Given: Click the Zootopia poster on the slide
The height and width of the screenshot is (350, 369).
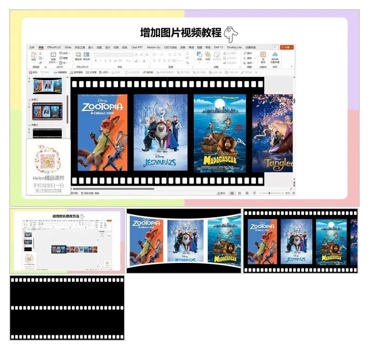Looking at the screenshot, I should point(102,132).
